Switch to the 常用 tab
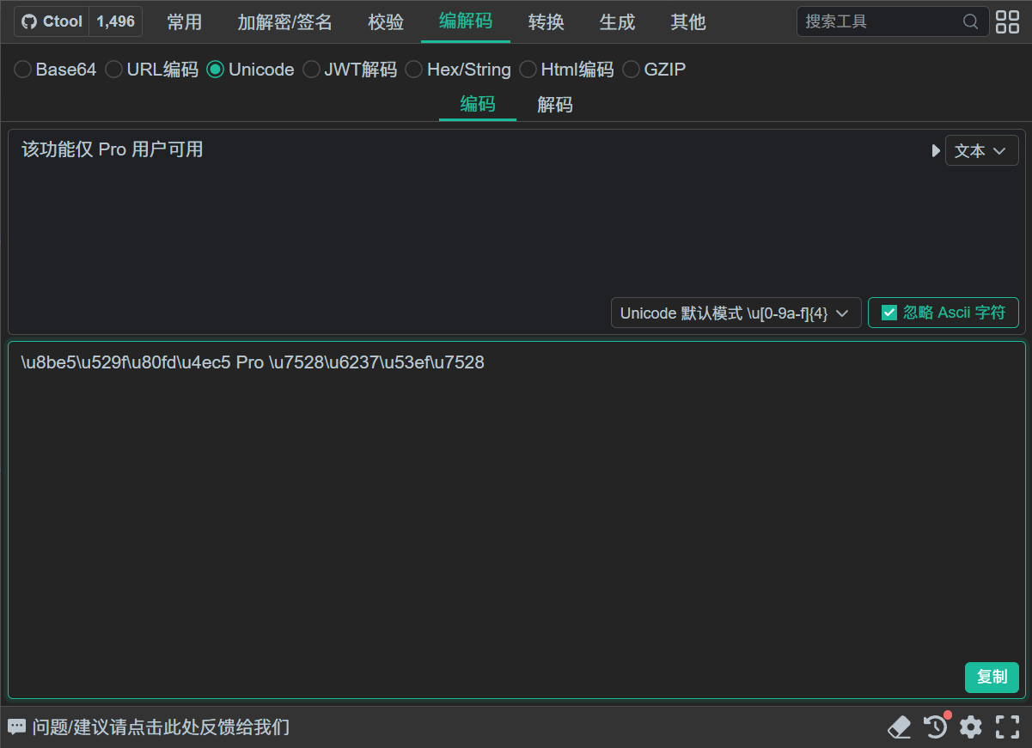 185,22
